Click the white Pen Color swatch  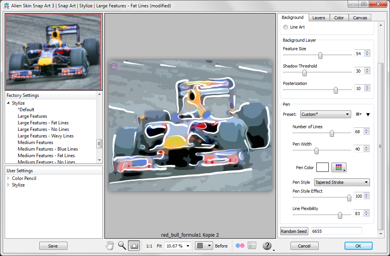pos(322,167)
